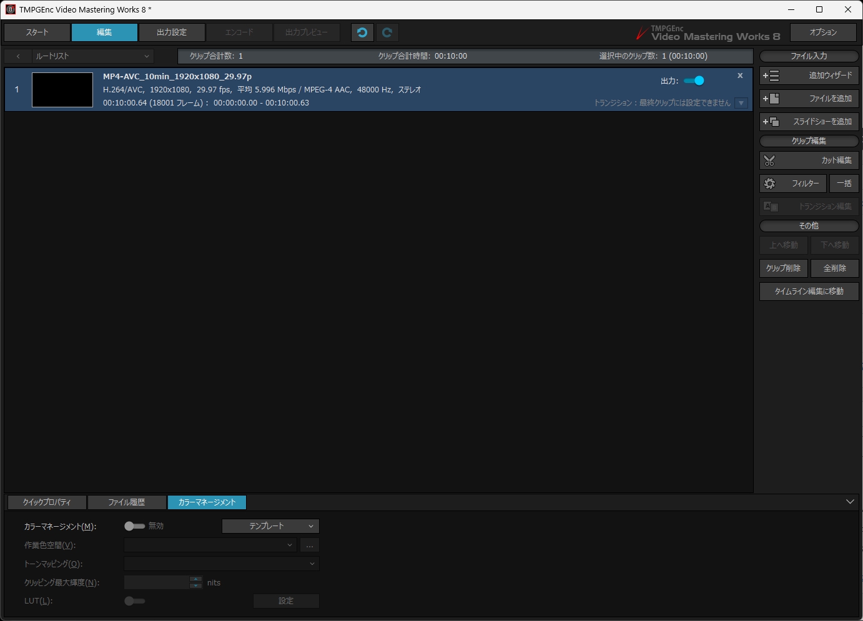The width and height of the screenshot is (863, 621).
Task: Select clip title MP4-AVC_10min_1920x1080_29.97p
Action: coord(177,76)
